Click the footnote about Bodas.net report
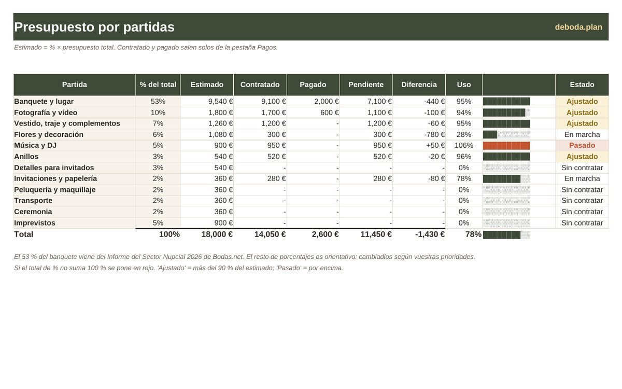This screenshot has height=389, width=622. (x=245, y=257)
